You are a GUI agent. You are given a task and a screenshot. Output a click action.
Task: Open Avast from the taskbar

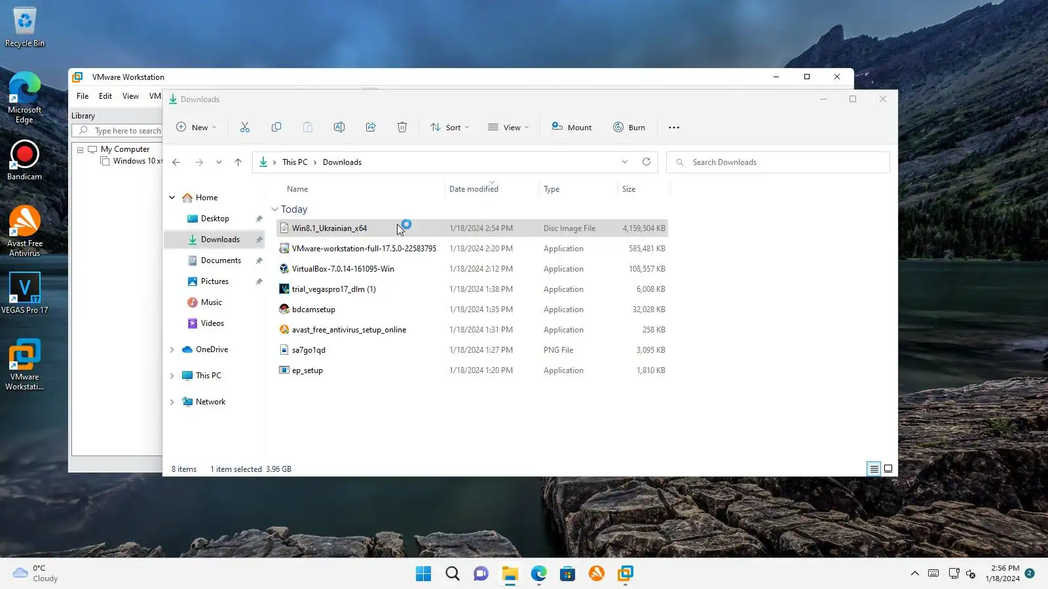point(597,574)
